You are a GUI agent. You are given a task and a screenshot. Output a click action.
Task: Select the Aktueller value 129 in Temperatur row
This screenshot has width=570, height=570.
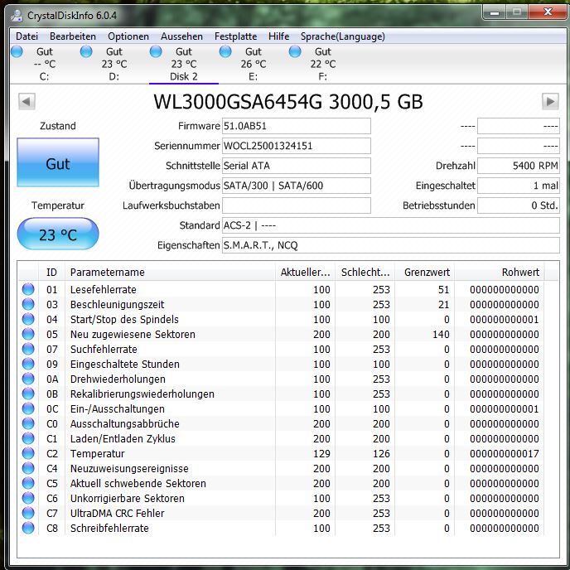321,454
